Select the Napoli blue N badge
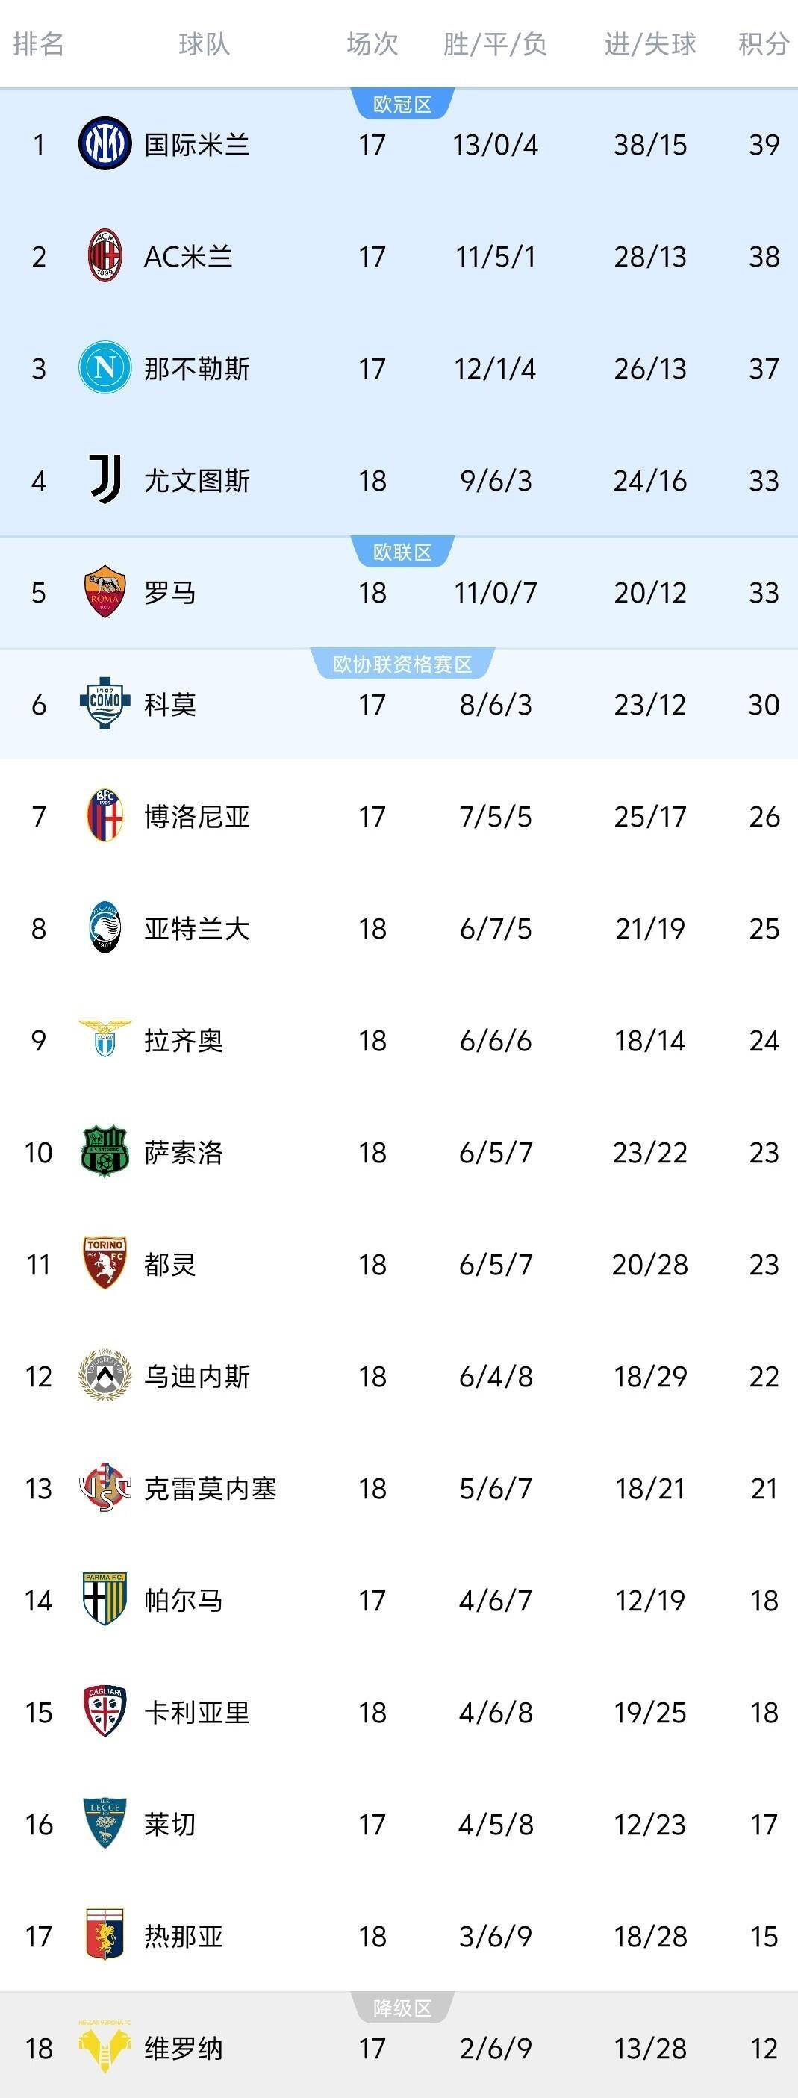798x2098 pixels. (105, 367)
